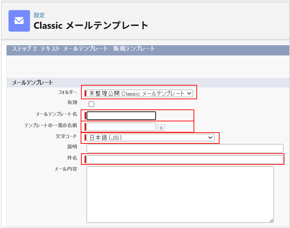Click into the テンプレートの一意の名前 field
Viewport: 290px width, 228px height.
121,127
